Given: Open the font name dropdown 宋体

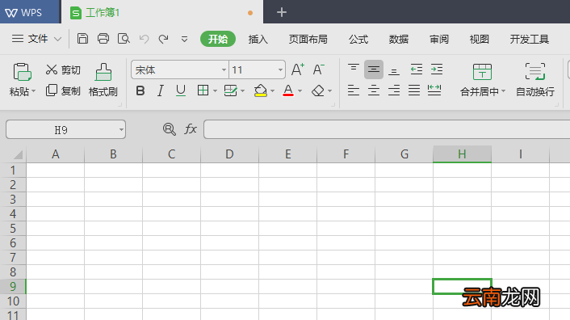Looking at the screenshot, I should [x=224, y=69].
